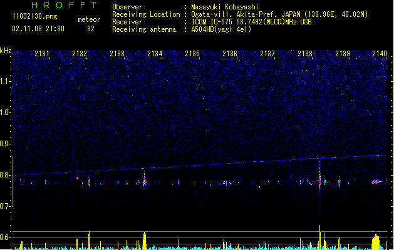The height and width of the screenshot is (250, 394).
Task: Click the ICOM IC-575 receiver text
Action: 251,22
